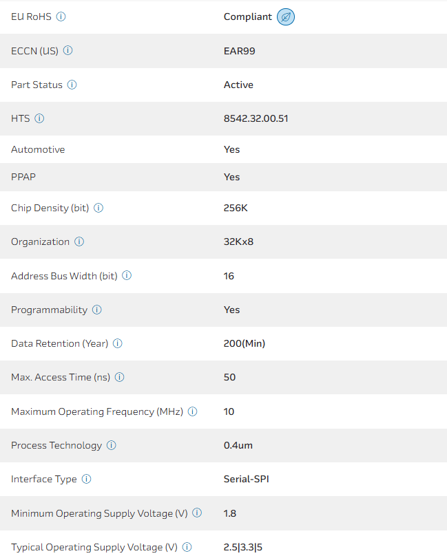Viewport: 447px width, 558px height.
Task: Open the Max. Access Time info icon
Action: (x=120, y=377)
